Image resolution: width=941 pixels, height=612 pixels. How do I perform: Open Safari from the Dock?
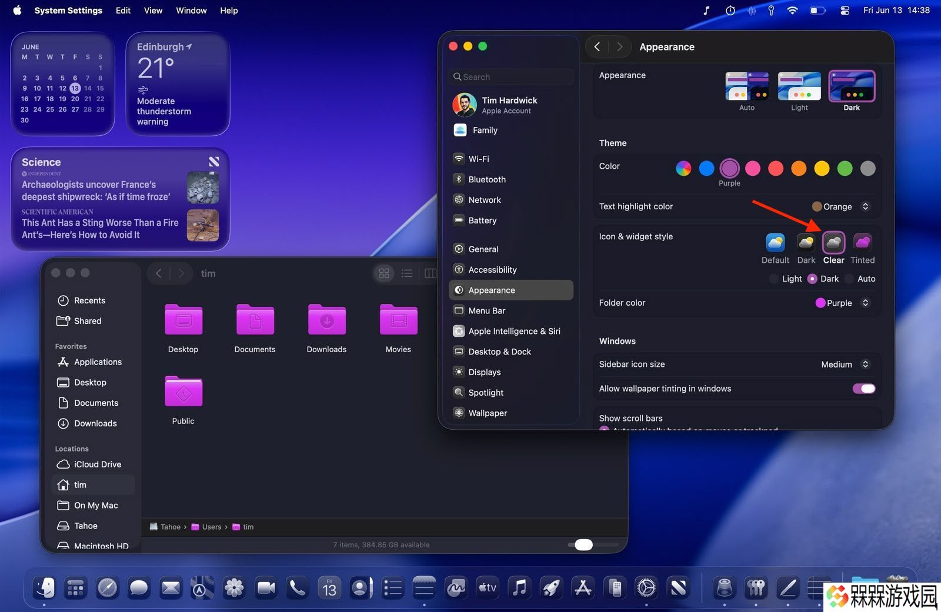pyautogui.click(x=107, y=587)
